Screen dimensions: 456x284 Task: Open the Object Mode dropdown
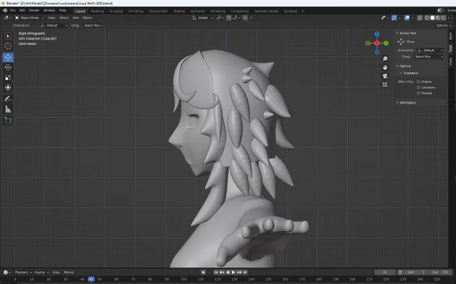pos(29,17)
